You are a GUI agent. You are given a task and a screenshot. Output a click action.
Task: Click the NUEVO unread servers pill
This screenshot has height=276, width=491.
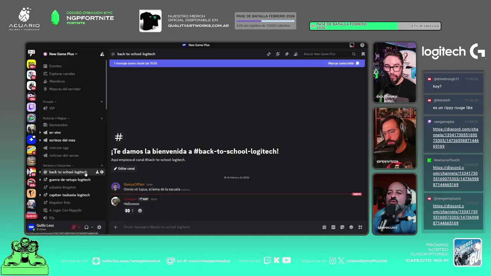pyautogui.click(x=31, y=216)
